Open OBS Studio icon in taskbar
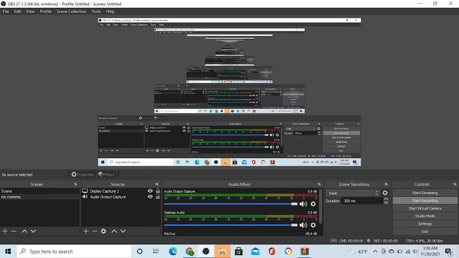The image size is (459, 258). coord(206,251)
